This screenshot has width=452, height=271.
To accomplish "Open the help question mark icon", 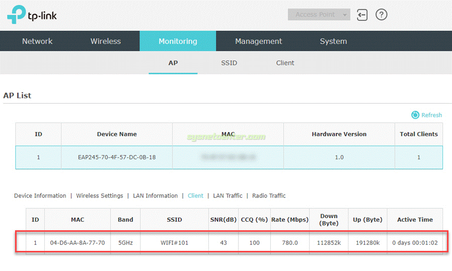I will click(382, 15).
